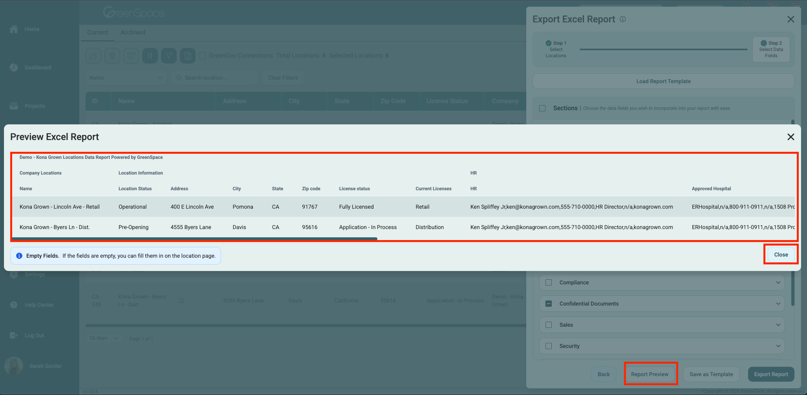Check the Security section checkbox
The height and width of the screenshot is (395, 807).
click(x=549, y=346)
